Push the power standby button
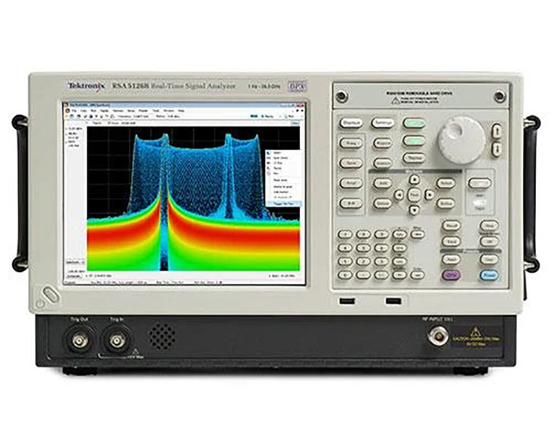The width and height of the screenshot is (552, 445). click(52, 295)
